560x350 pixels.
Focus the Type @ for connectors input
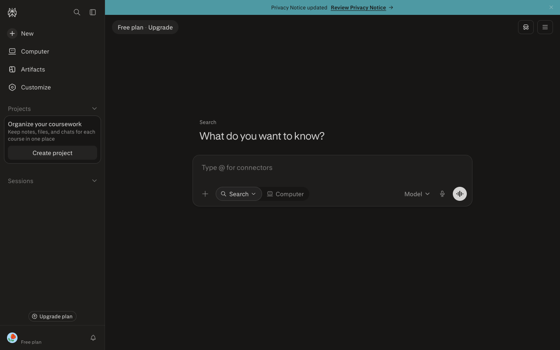332,168
